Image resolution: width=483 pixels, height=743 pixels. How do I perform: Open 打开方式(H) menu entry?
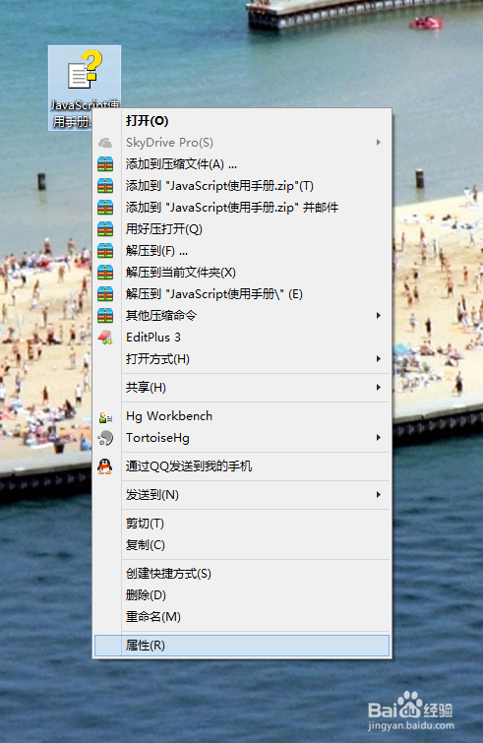pyautogui.click(x=242, y=358)
